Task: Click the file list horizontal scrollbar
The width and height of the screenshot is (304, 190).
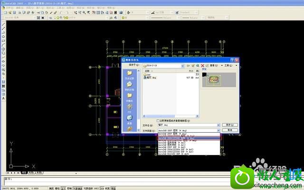Action: click(x=171, y=116)
